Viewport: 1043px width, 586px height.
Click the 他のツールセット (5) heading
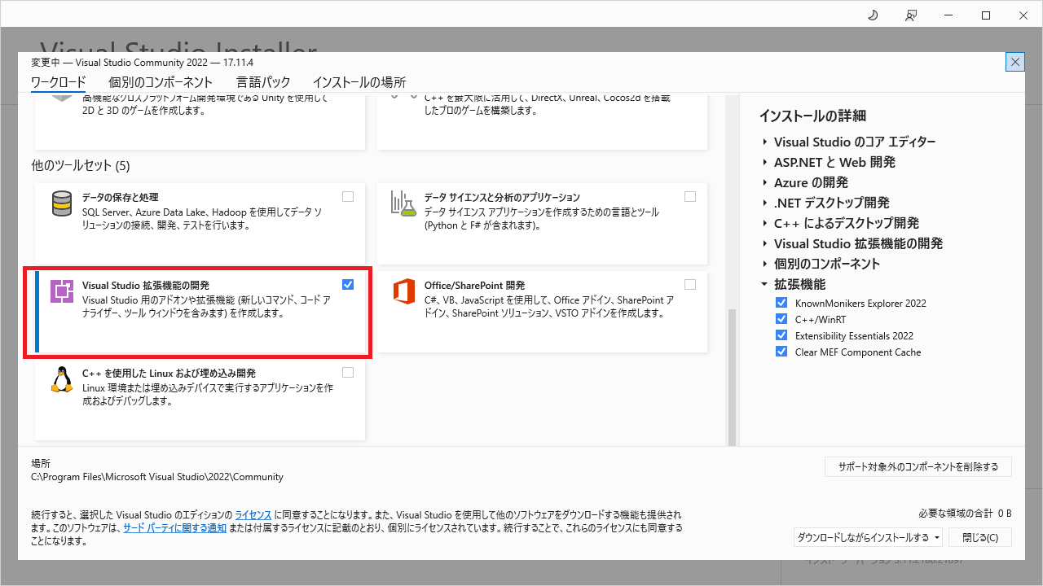pyautogui.click(x=81, y=165)
